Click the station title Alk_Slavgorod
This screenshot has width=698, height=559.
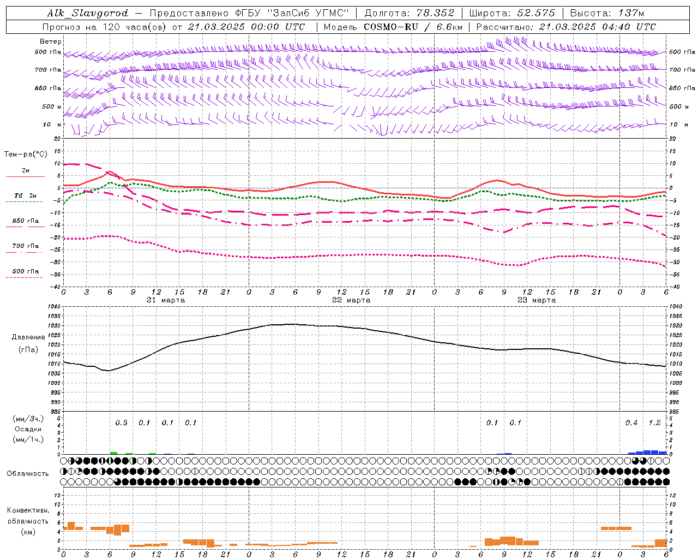tap(87, 13)
